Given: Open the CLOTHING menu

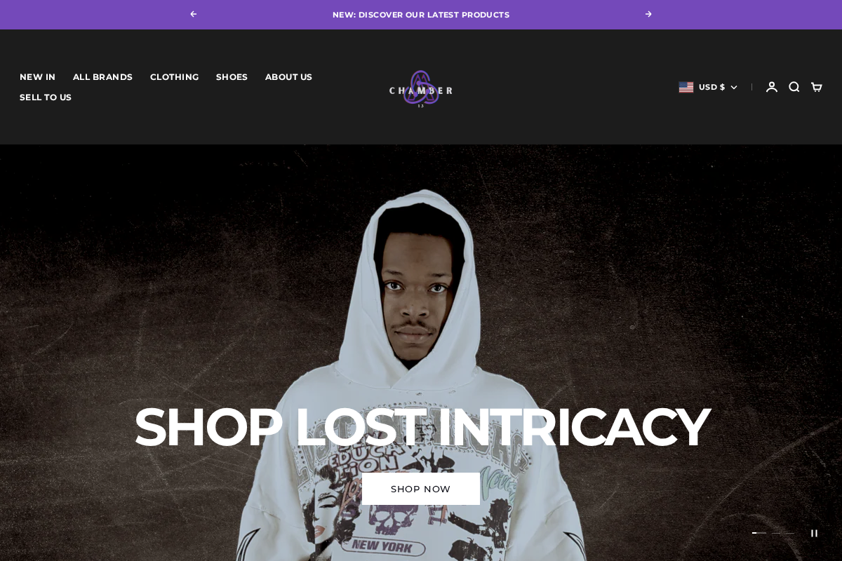Looking at the screenshot, I should coord(174,77).
